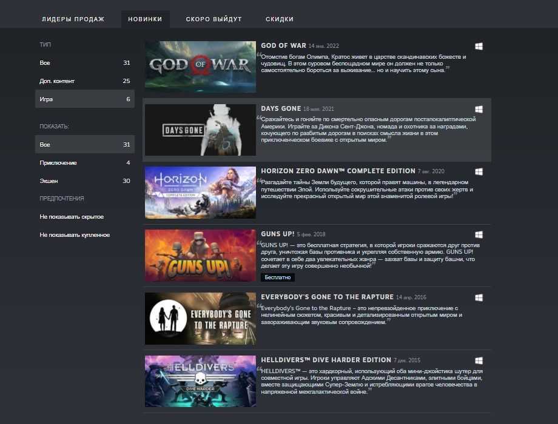
Task: Click Windows icon on Everybody's Gone to the Rapture row
Action: coord(479,297)
